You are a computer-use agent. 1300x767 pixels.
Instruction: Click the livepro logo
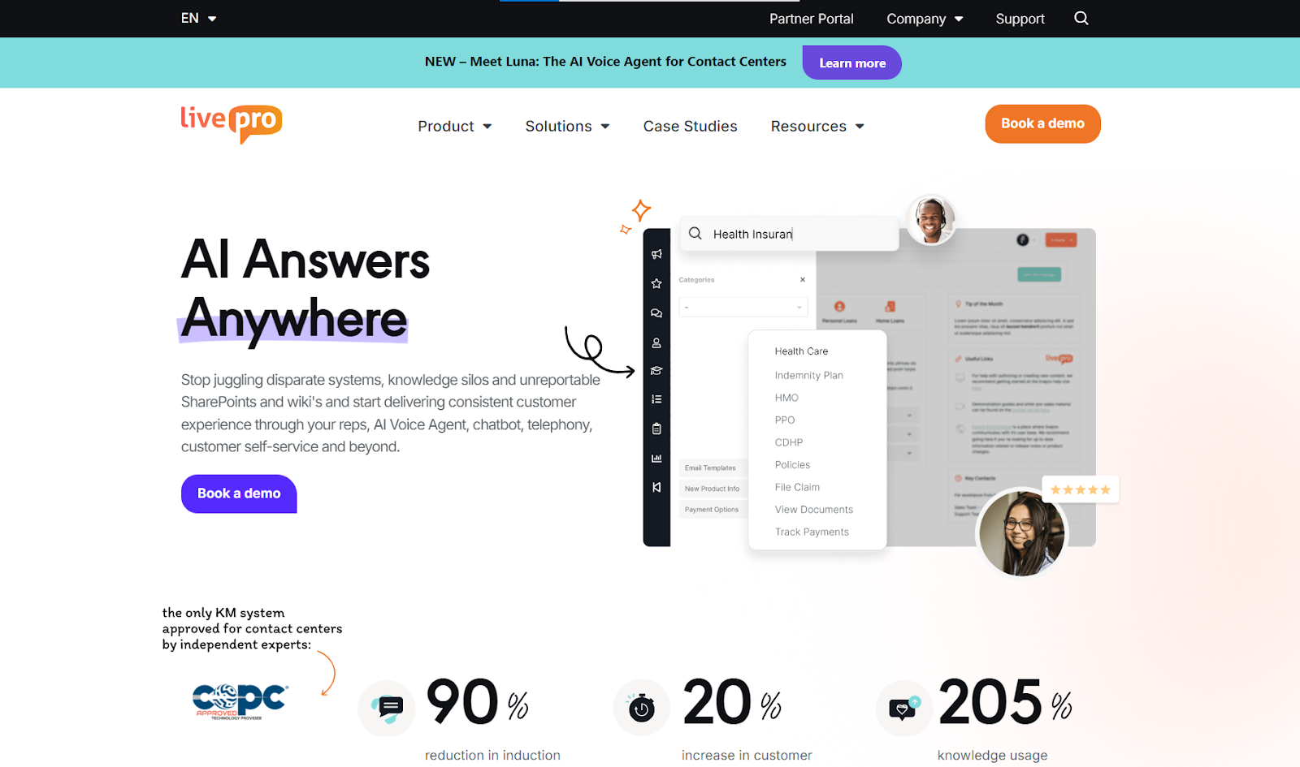pos(232,124)
